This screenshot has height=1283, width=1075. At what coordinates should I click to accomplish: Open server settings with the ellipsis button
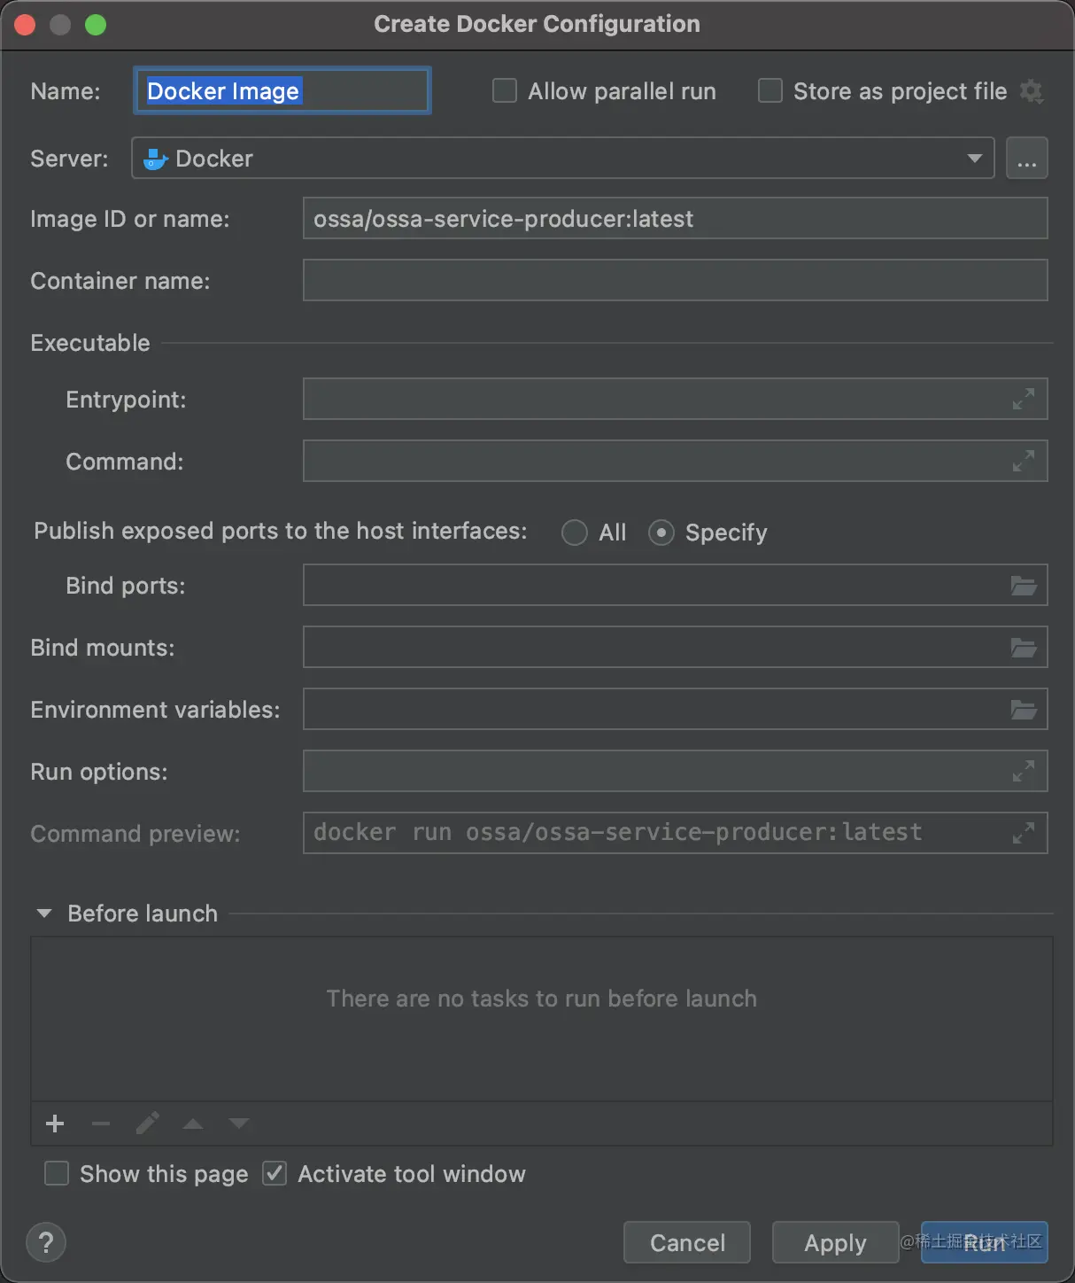point(1026,159)
